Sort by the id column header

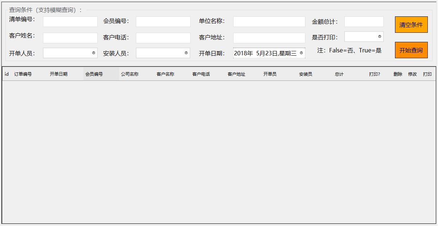click(x=7, y=74)
